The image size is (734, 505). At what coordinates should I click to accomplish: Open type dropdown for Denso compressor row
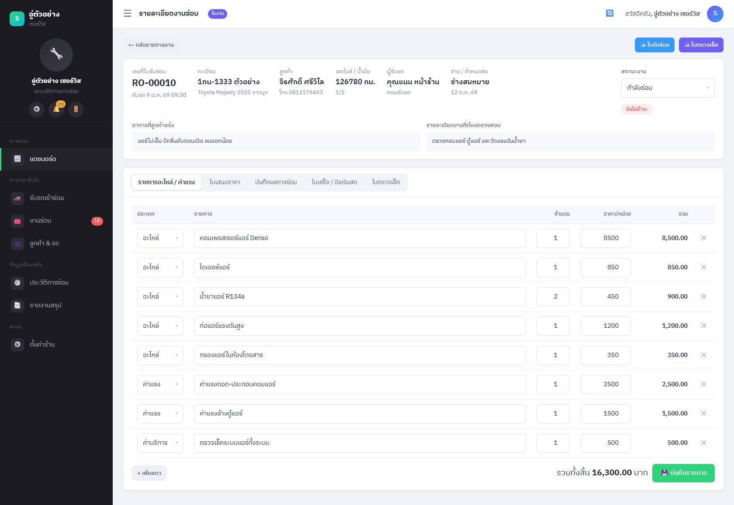[160, 238]
